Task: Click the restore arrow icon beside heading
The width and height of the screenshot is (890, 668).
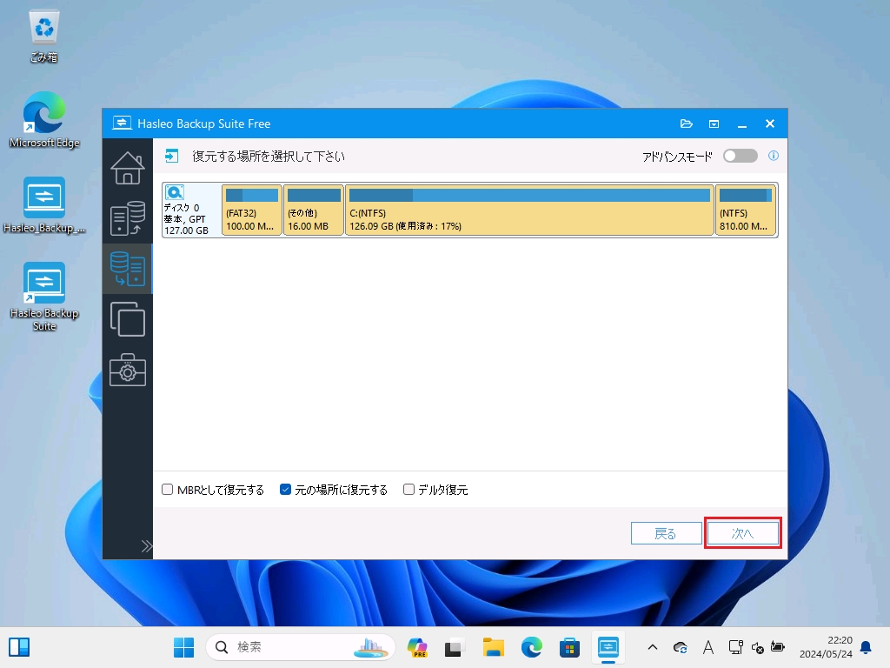Action: pyautogui.click(x=171, y=156)
